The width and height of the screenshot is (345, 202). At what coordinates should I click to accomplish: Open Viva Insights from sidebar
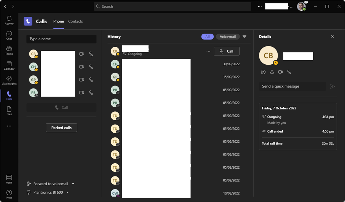[9, 80]
